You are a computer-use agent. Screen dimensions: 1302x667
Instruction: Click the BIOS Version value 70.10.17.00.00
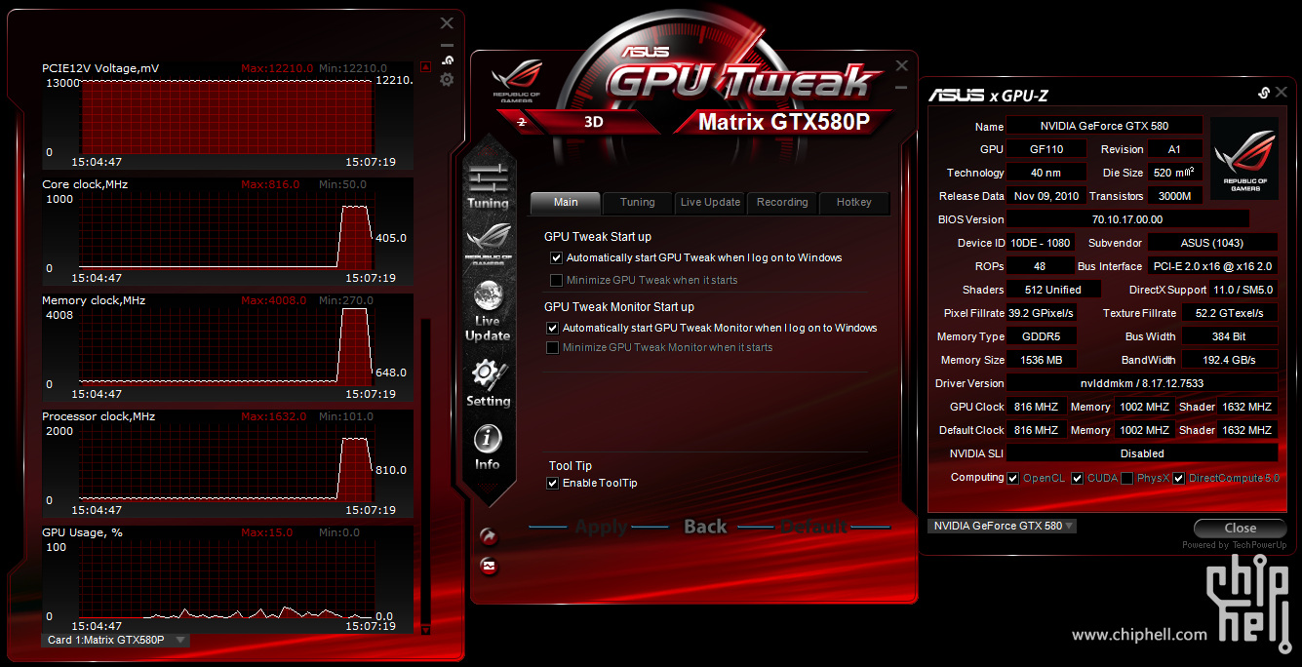click(1127, 219)
